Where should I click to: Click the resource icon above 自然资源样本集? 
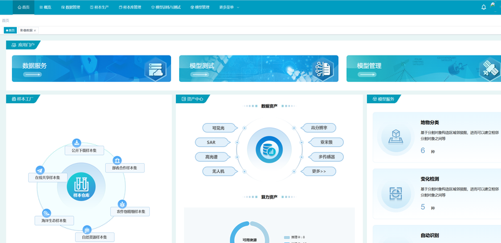87,230
